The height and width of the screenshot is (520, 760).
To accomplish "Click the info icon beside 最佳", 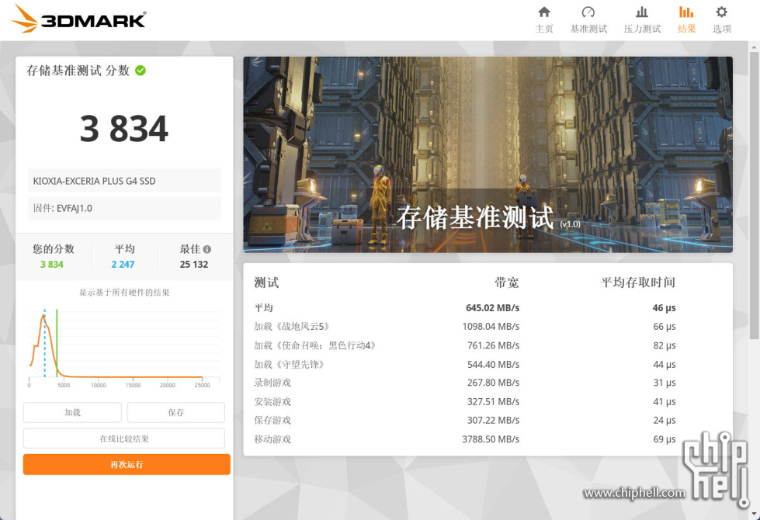I will point(207,249).
